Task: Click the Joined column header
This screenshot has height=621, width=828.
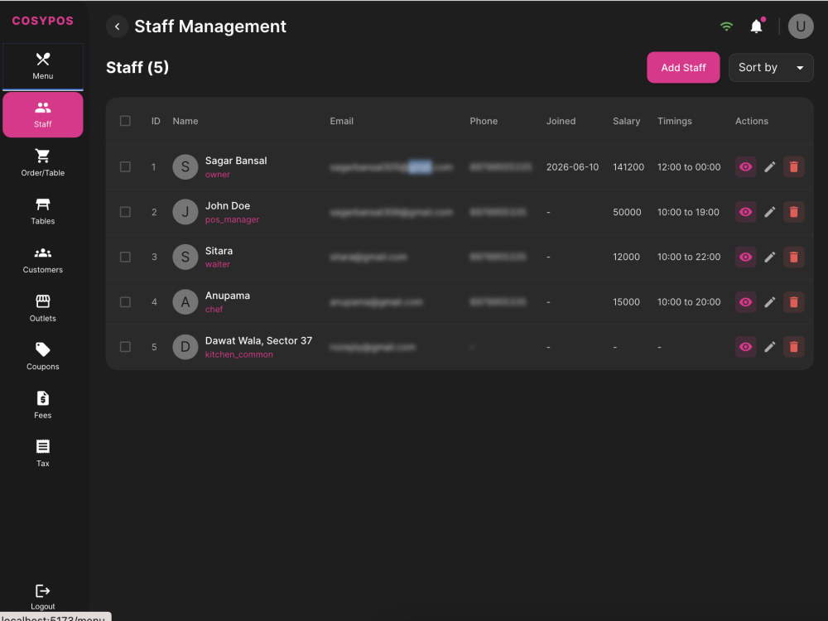Action: click(x=561, y=121)
